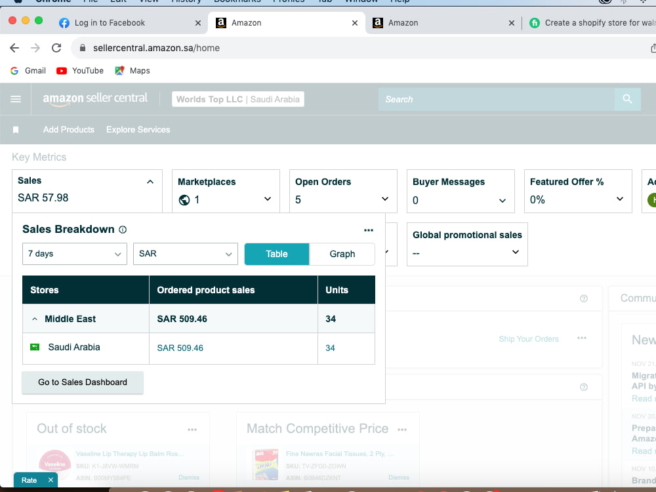Switch to Table view
Viewport: 656px width, 492px height.
(x=277, y=254)
